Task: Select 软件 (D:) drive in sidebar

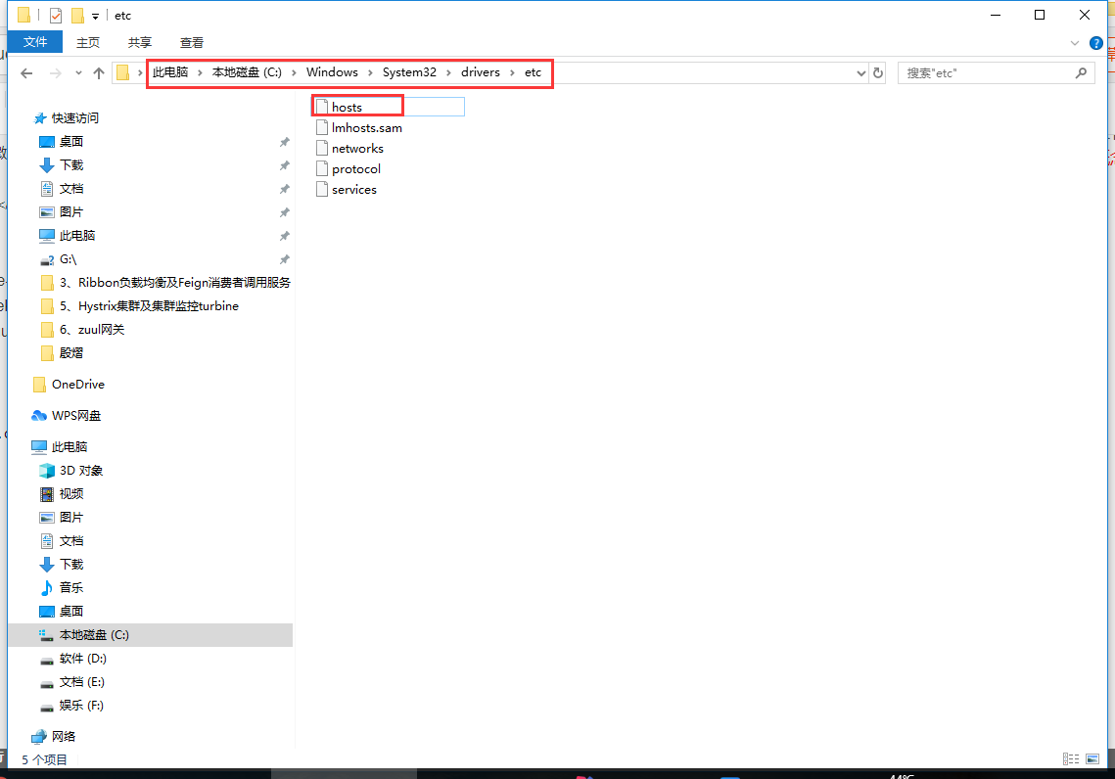Action: 82,659
